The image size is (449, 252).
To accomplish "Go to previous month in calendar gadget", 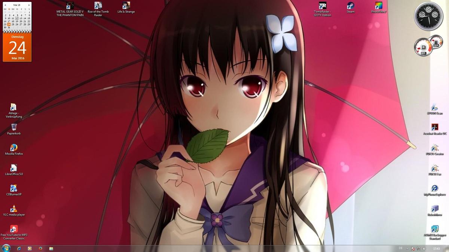I will (x=5, y=5).
